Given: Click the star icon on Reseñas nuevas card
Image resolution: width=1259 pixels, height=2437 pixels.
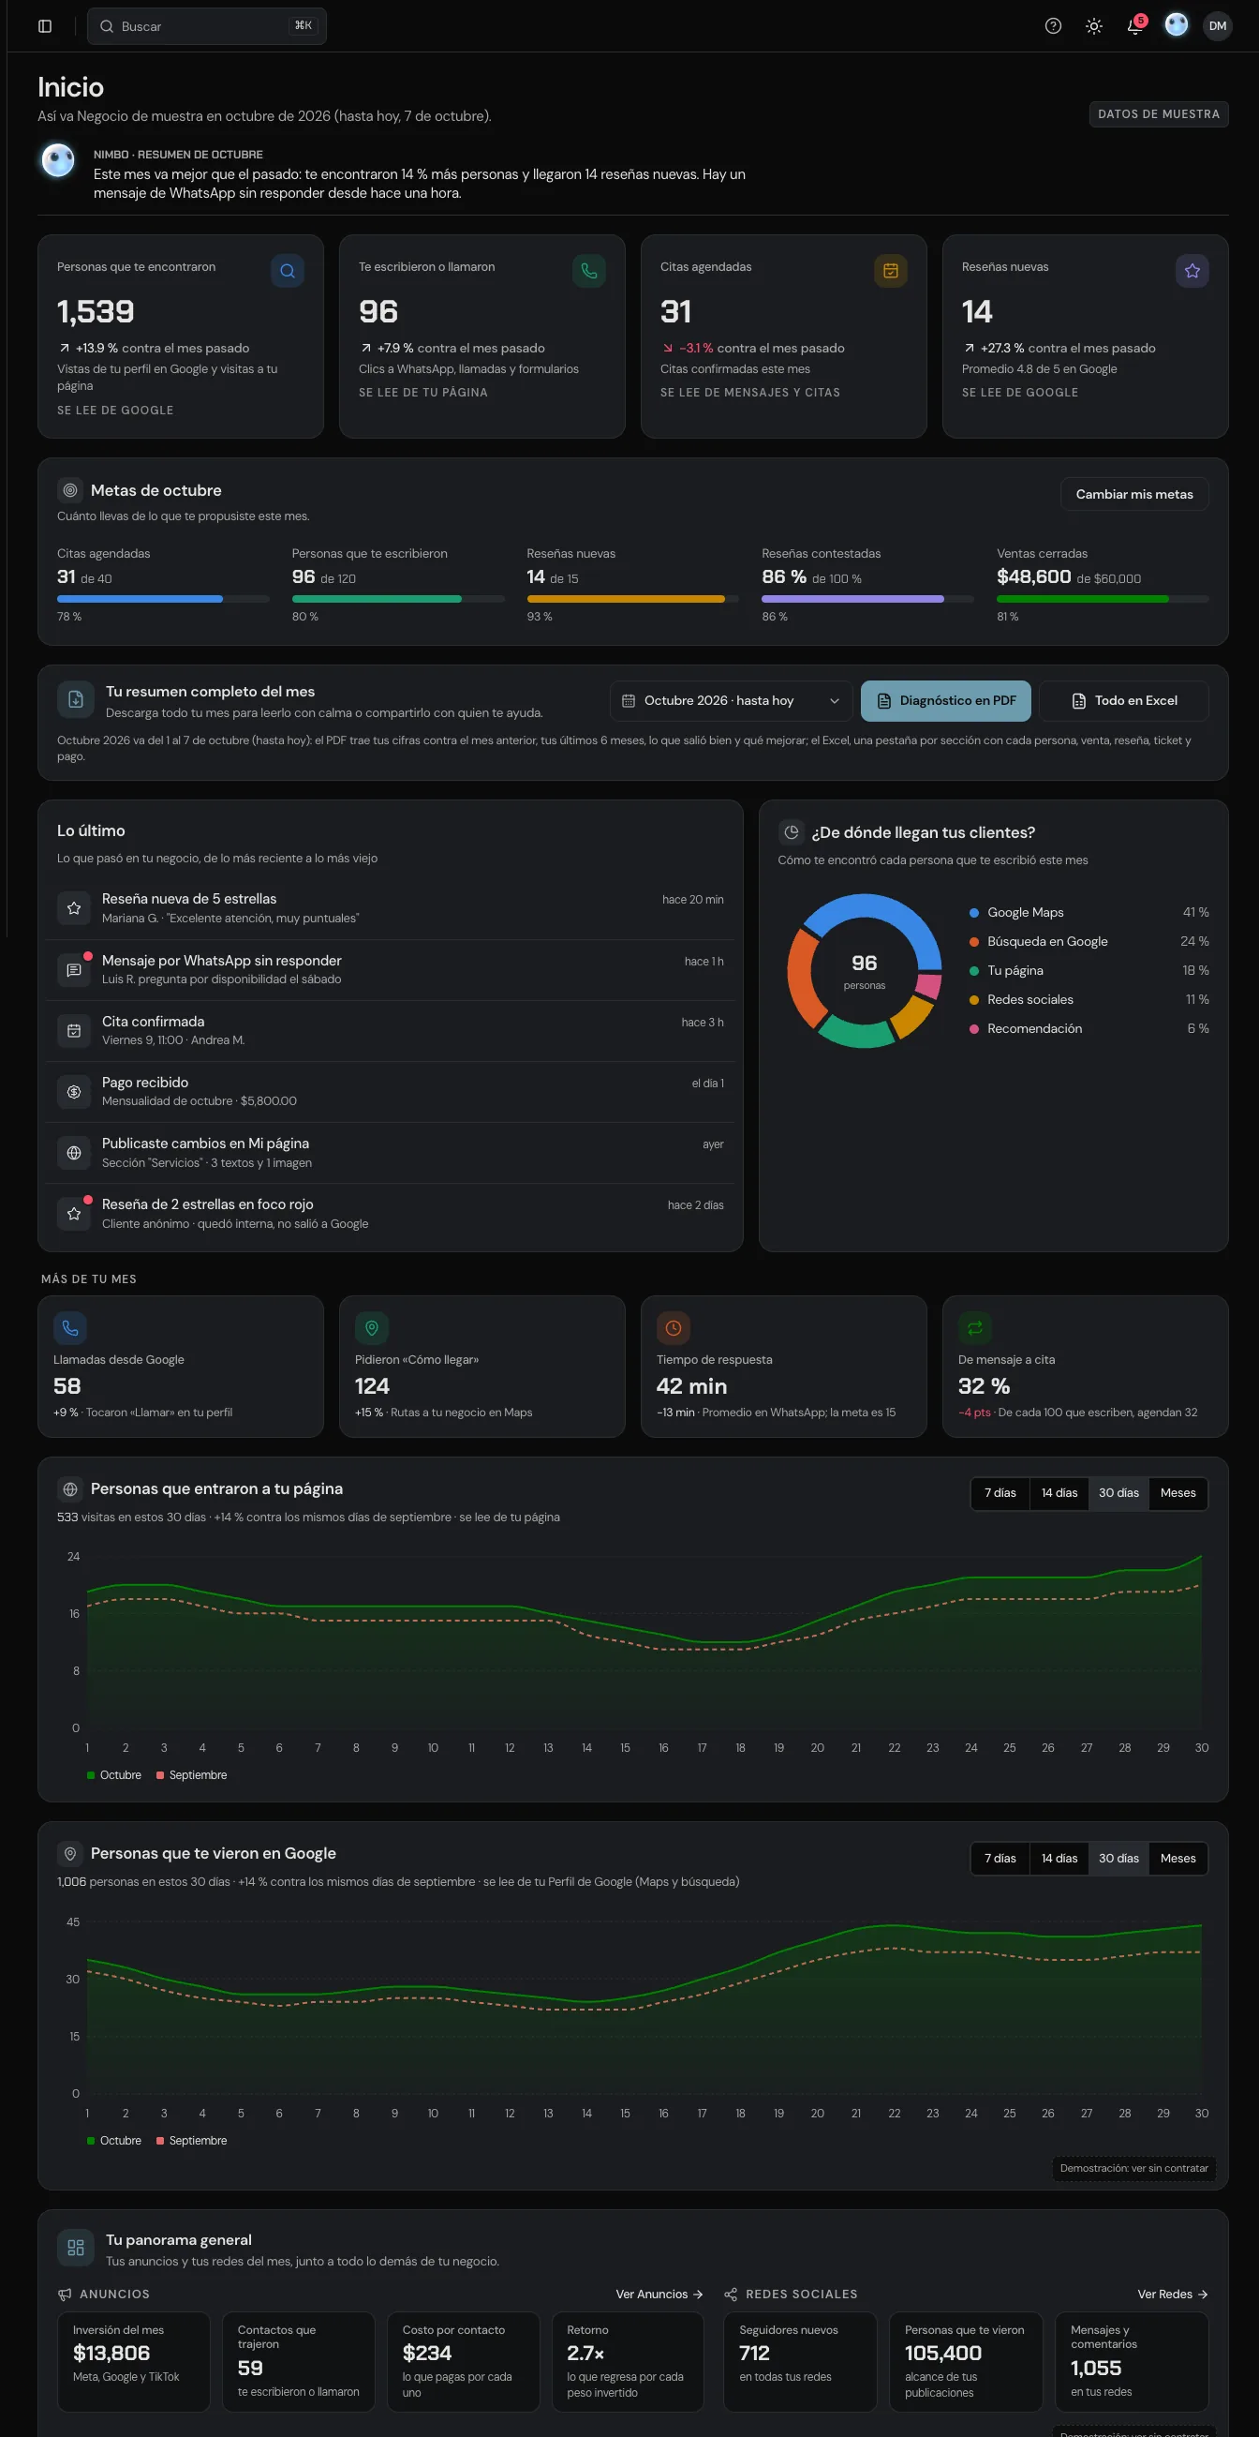Looking at the screenshot, I should [x=1192, y=271].
